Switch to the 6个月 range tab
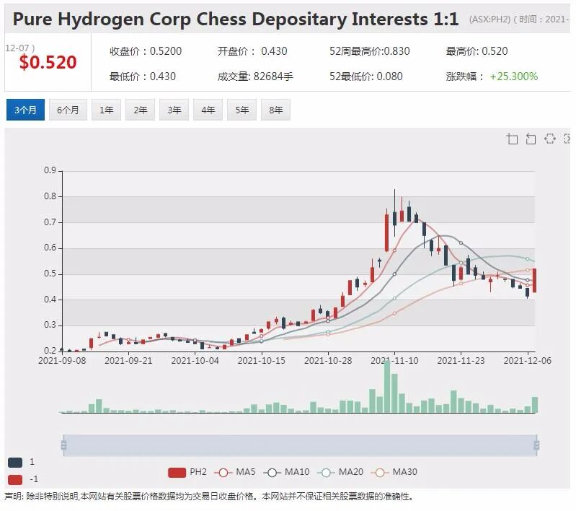The width and height of the screenshot is (576, 511). click(68, 110)
